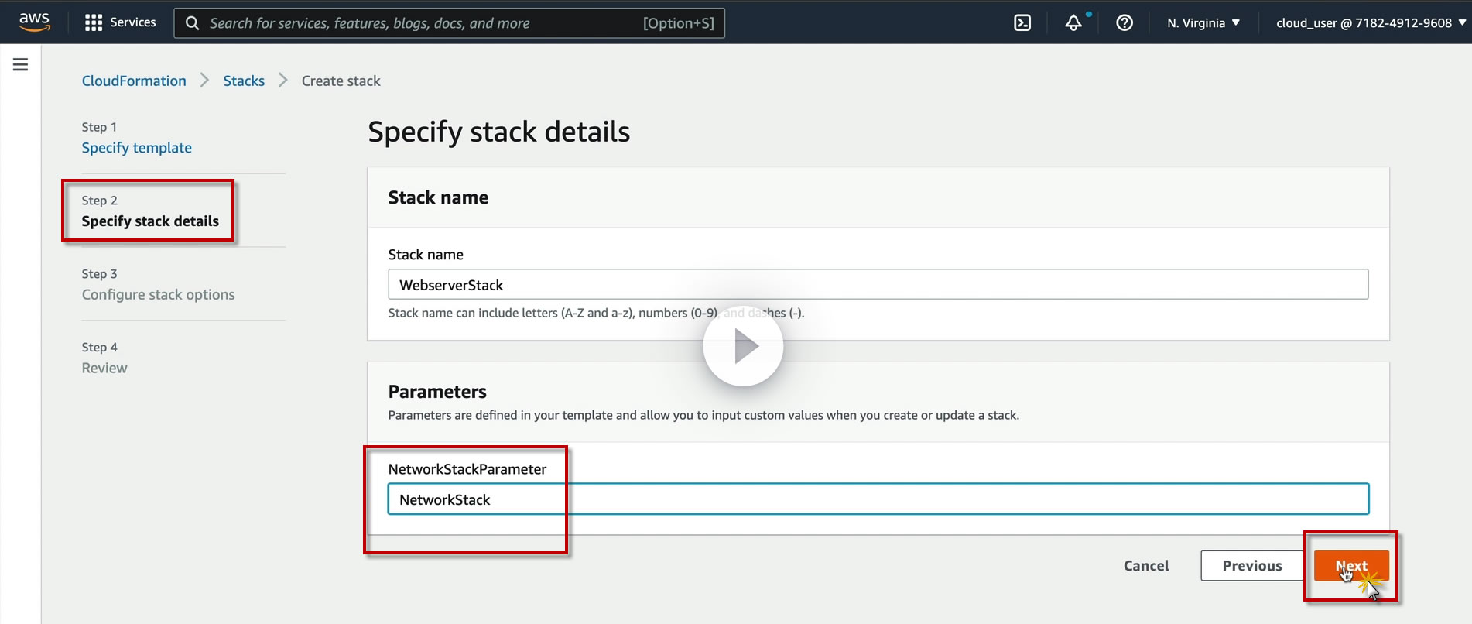
Task: Expand the N. Virginia region dropdown
Action: (1203, 22)
